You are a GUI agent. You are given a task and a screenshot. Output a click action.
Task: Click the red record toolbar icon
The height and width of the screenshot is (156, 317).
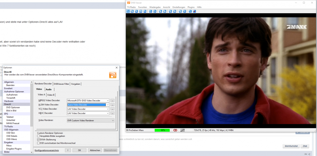coord(195,11)
